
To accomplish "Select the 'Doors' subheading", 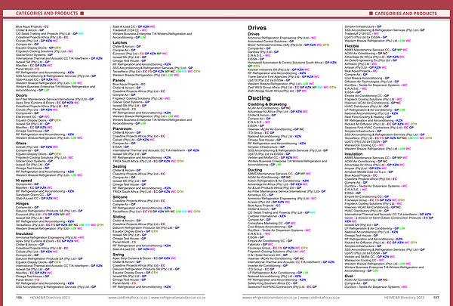I will coord(21,95).
